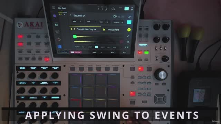Tap the green marker on the waveform

[x=75, y=37]
